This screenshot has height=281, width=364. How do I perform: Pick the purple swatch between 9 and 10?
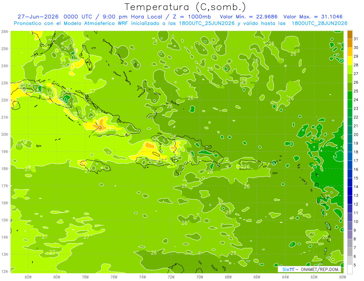[350, 226]
